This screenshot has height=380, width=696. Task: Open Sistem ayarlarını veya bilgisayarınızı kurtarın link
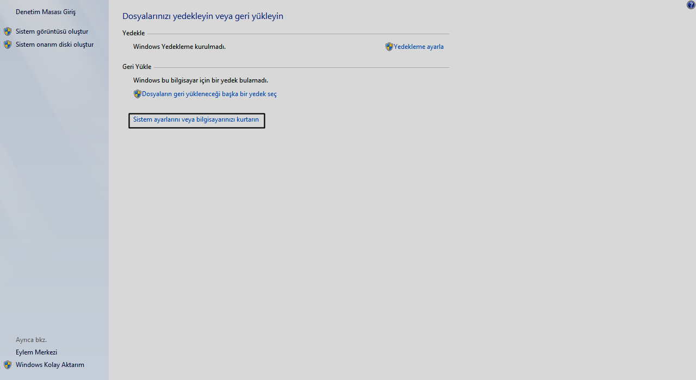pos(196,119)
